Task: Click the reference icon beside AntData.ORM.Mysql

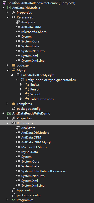Action: point(18,142)
